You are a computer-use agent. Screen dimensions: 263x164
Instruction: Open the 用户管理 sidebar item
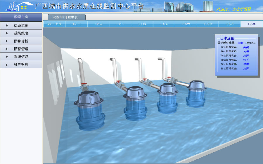[x=21, y=64]
